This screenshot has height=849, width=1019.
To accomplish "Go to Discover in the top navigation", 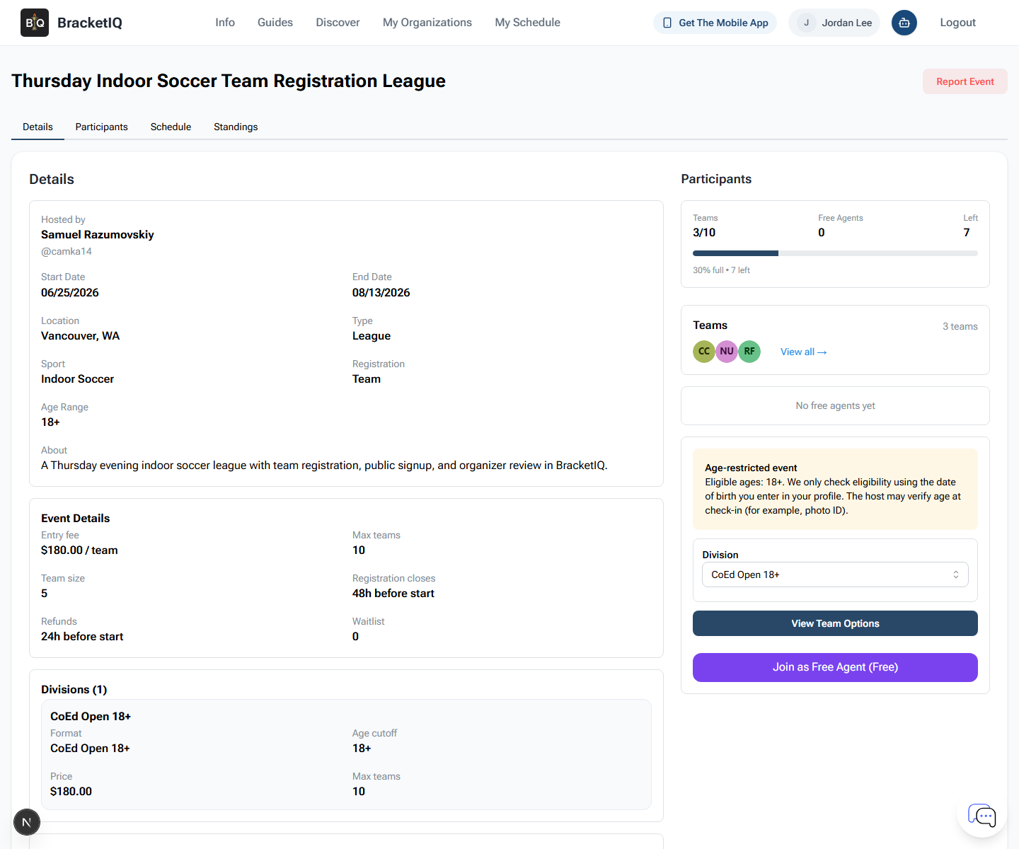I will coord(338,23).
